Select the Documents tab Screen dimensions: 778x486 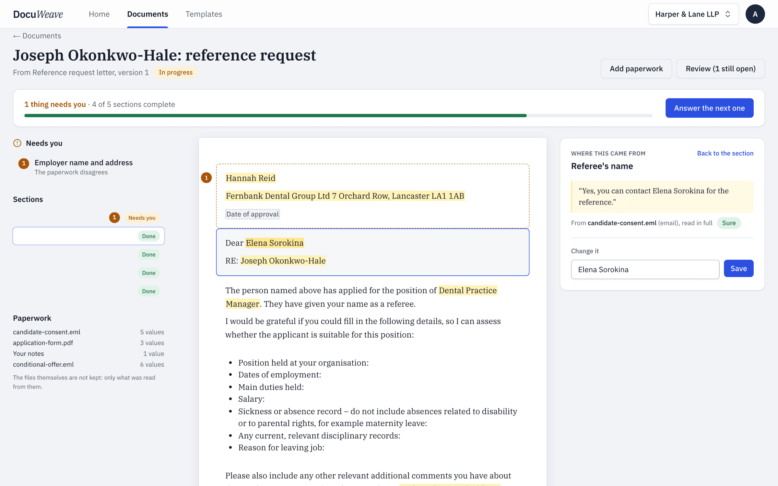pyautogui.click(x=147, y=14)
